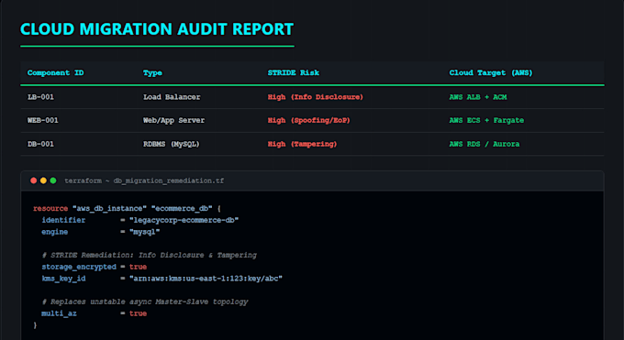Click the closing brace of the resource block
Viewport: 624px width, 340px height.
point(35,325)
